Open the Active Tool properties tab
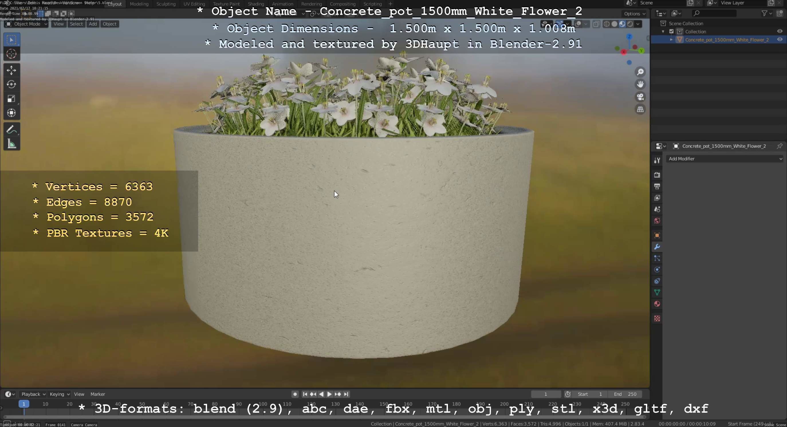This screenshot has width=787, height=427. tap(657, 160)
